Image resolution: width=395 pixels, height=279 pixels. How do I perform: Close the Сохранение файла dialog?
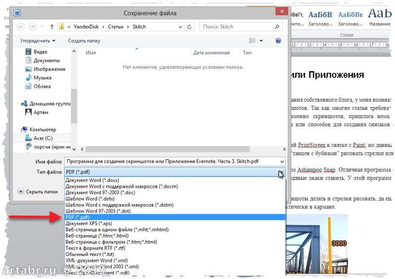pyautogui.click(x=282, y=11)
